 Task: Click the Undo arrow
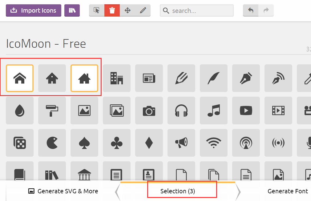[251, 10]
